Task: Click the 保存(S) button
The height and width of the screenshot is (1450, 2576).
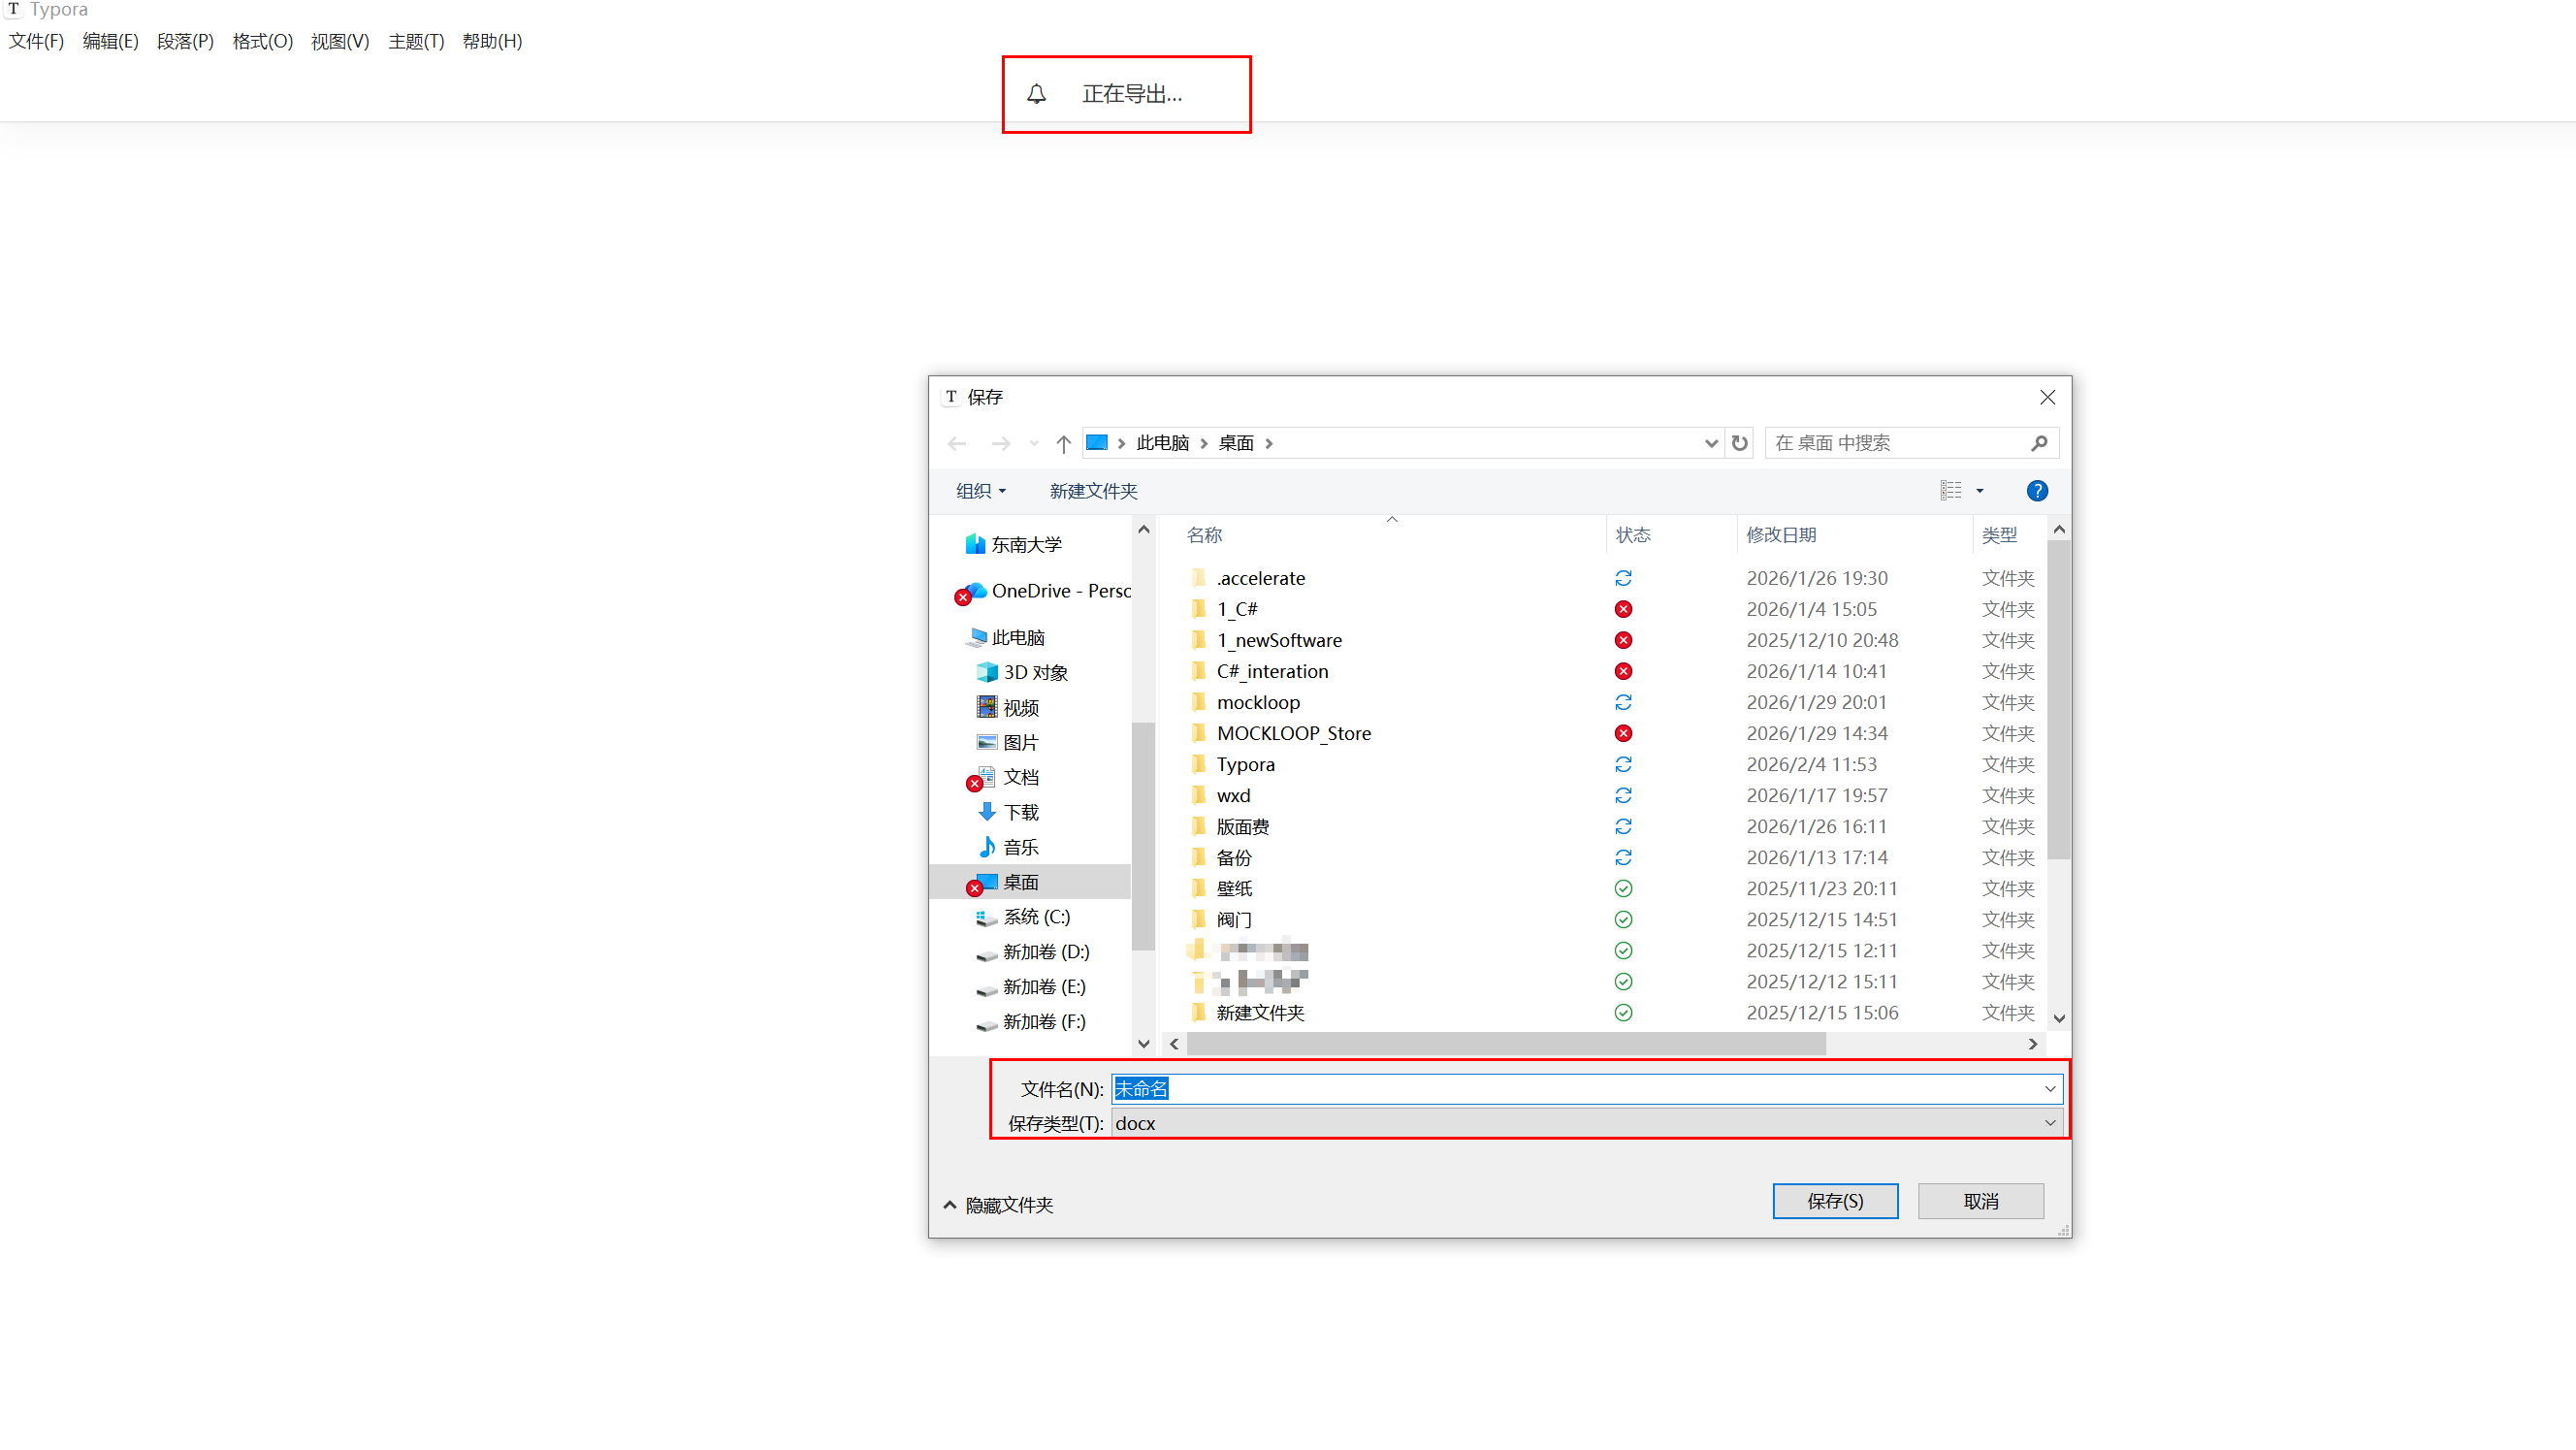Action: [1834, 1201]
